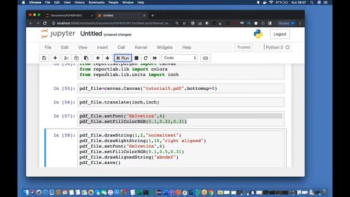350x197 pixels.
Task: Switch to the Documents/PDFREPORT browser tab
Action: (67, 15)
